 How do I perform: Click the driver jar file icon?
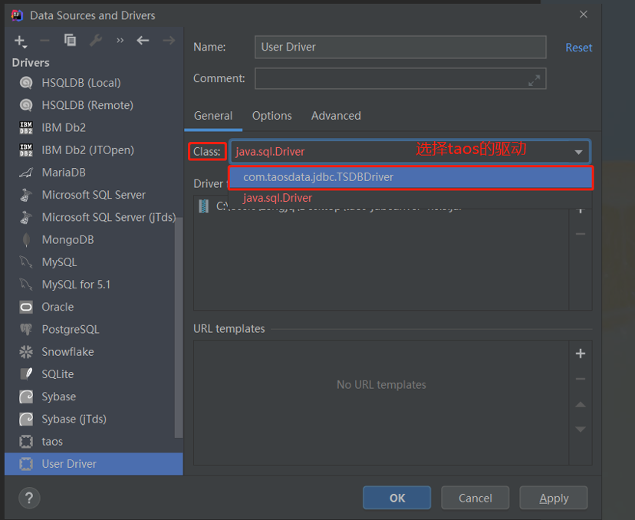coord(204,206)
